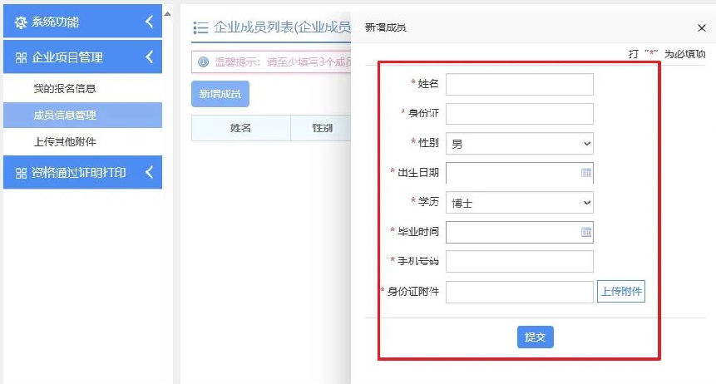The image size is (716, 384).
Task: Open the calendar icon in 出生日期 field
Action: (586, 173)
